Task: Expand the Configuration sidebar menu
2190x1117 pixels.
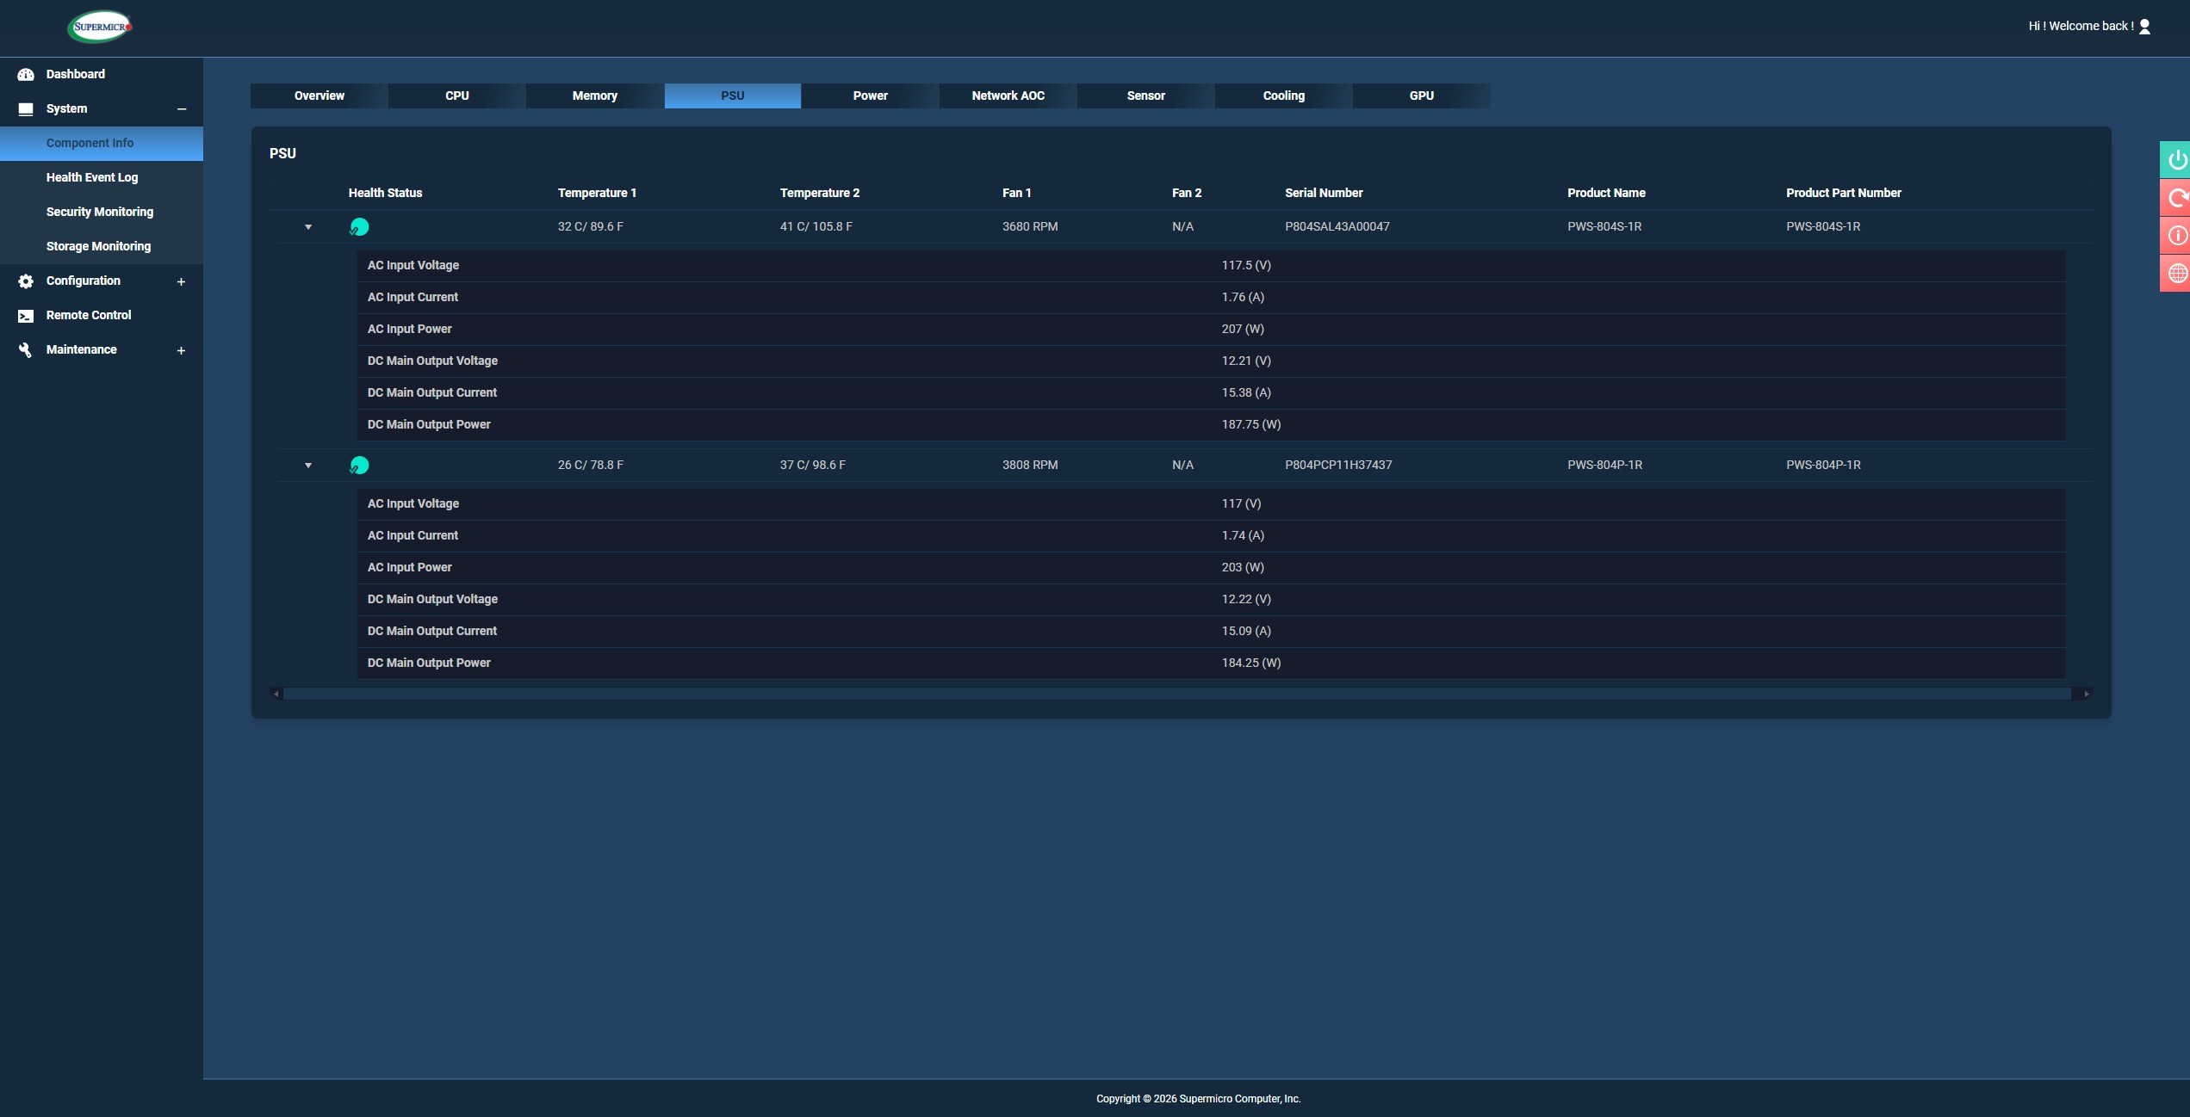Action: pyautogui.click(x=182, y=281)
